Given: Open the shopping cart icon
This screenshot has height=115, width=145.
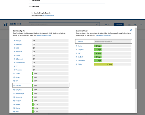Looking at the screenshot, I should point(140,24).
